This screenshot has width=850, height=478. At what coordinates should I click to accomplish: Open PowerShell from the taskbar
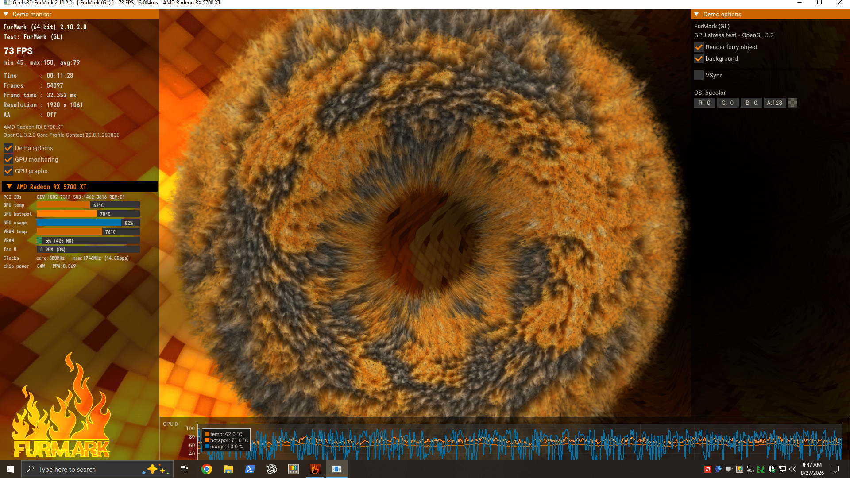(x=250, y=469)
